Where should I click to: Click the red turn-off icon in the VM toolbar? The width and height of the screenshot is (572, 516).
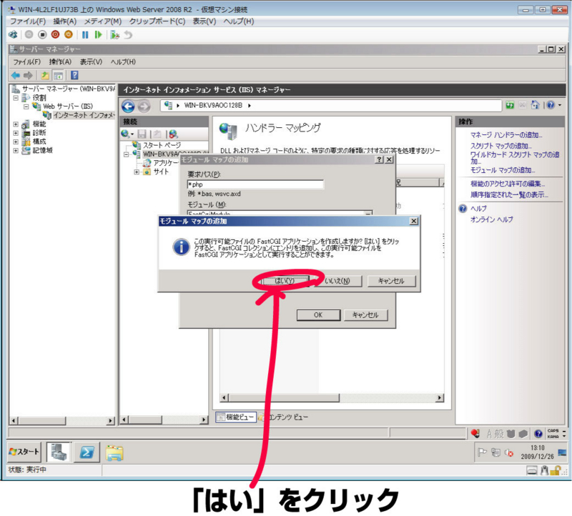54,33
